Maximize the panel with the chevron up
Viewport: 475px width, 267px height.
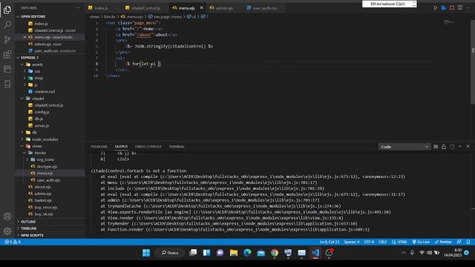click(x=460, y=147)
